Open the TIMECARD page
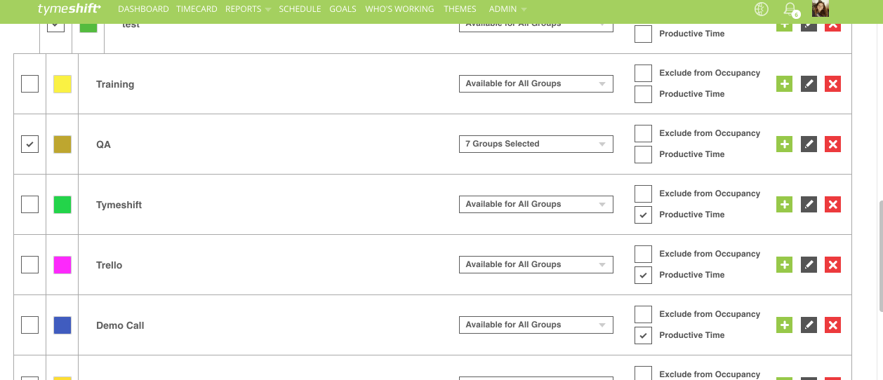Image resolution: width=883 pixels, height=380 pixels. [197, 9]
